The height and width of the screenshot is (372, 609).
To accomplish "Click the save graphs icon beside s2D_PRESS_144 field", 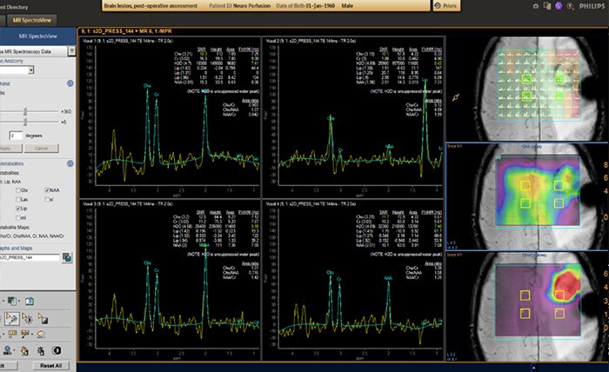I will pyautogui.click(x=67, y=257).
